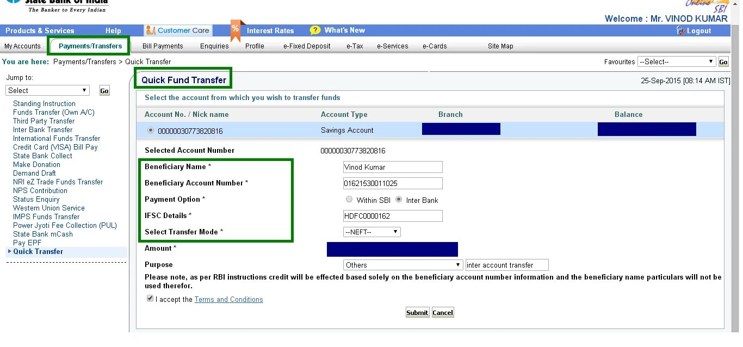Open the e-Tax tab
This screenshot has width=743, height=347.
click(355, 46)
